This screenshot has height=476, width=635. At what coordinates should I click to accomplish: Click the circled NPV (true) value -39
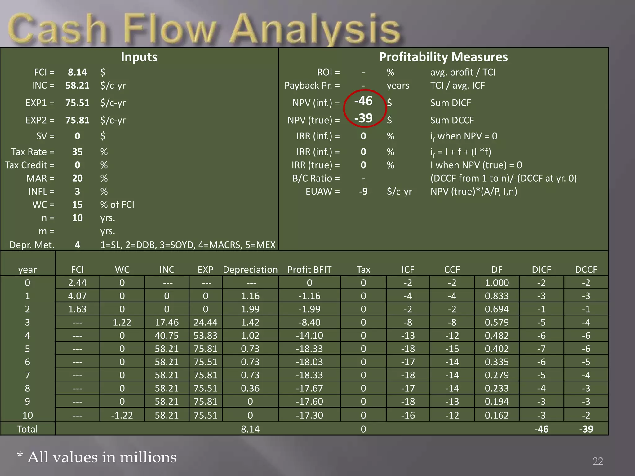click(x=363, y=118)
